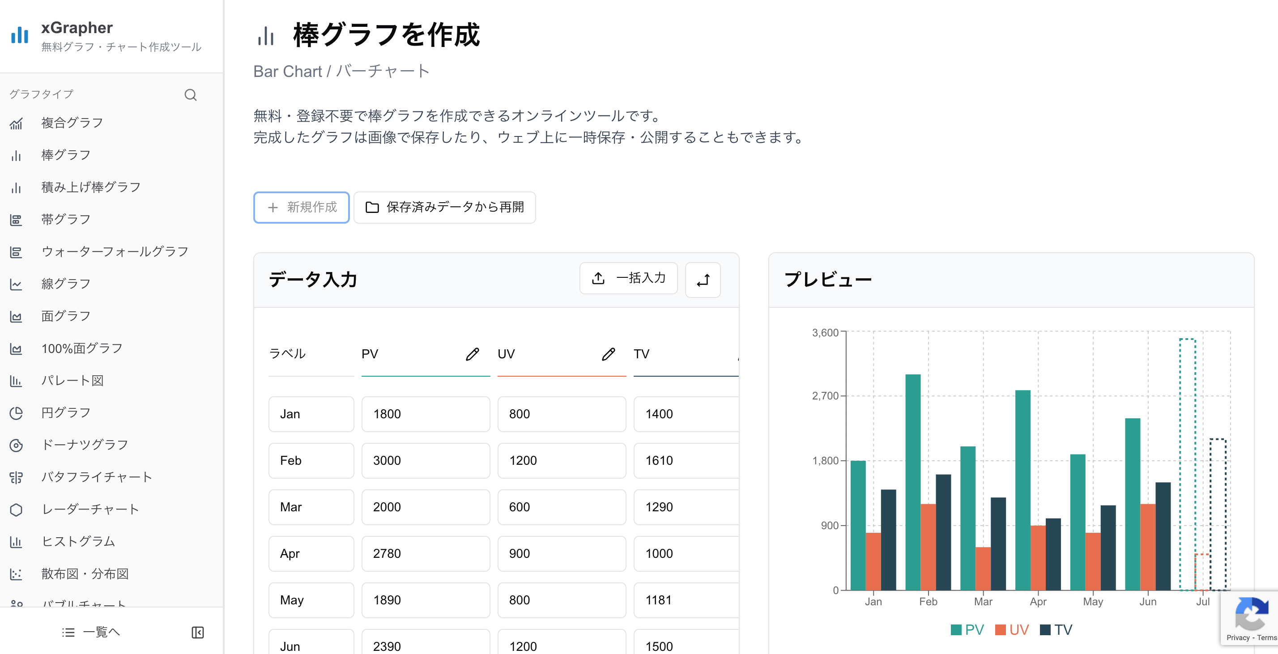Switch to 線グラフ in the sidebar
The width and height of the screenshot is (1278, 654).
pyautogui.click(x=64, y=283)
